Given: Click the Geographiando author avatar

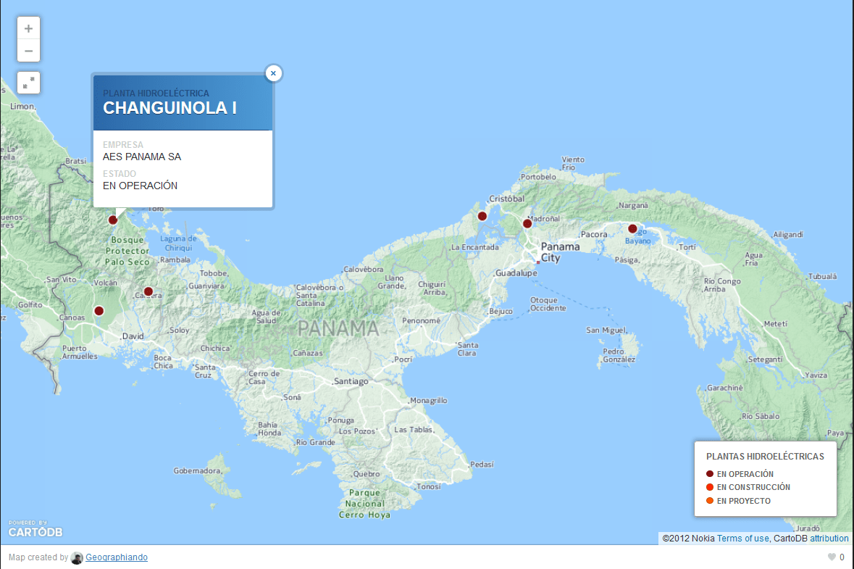Looking at the screenshot, I should point(77,557).
